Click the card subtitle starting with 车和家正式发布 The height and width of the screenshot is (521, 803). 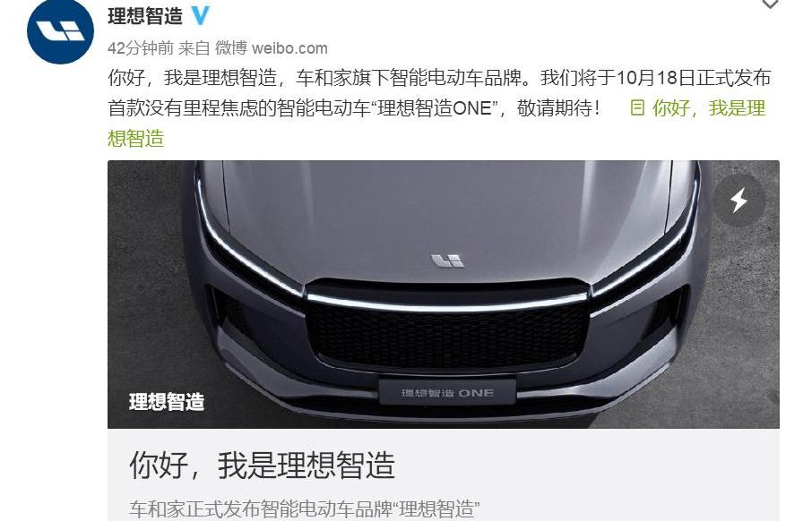(x=304, y=509)
